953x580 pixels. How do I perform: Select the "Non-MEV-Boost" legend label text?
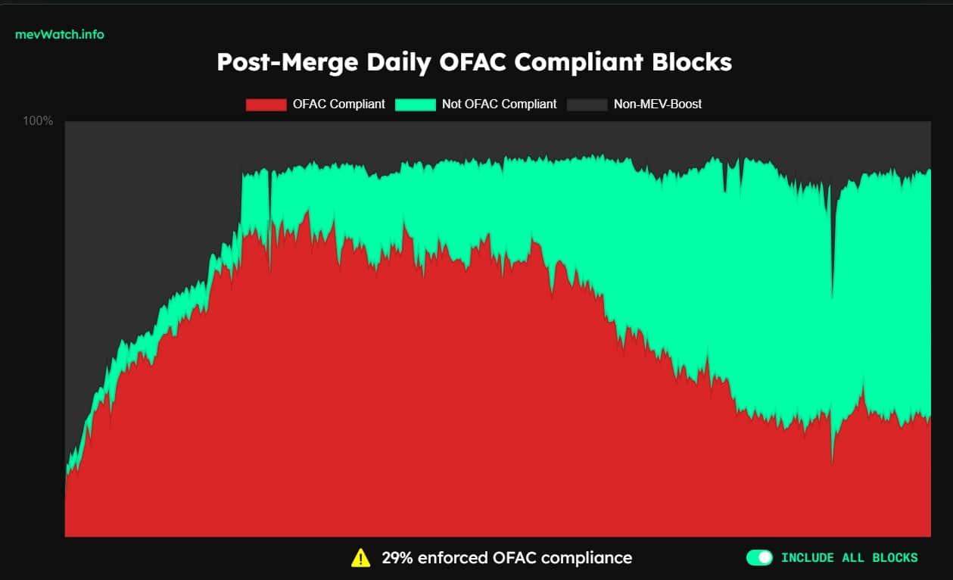click(x=657, y=104)
